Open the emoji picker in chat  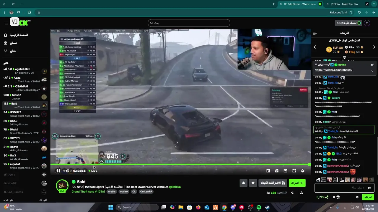[369, 188]
